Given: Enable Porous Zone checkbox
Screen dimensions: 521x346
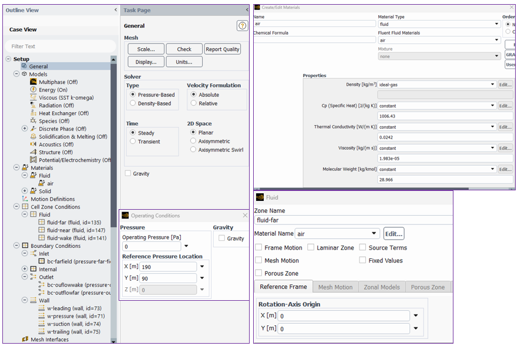Looking at the screenshot, I should (258, 273).
